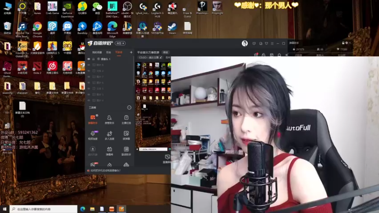Open mode switch pill beside 直播伴侣 logo
379x213 pixels.
(120, 43)
